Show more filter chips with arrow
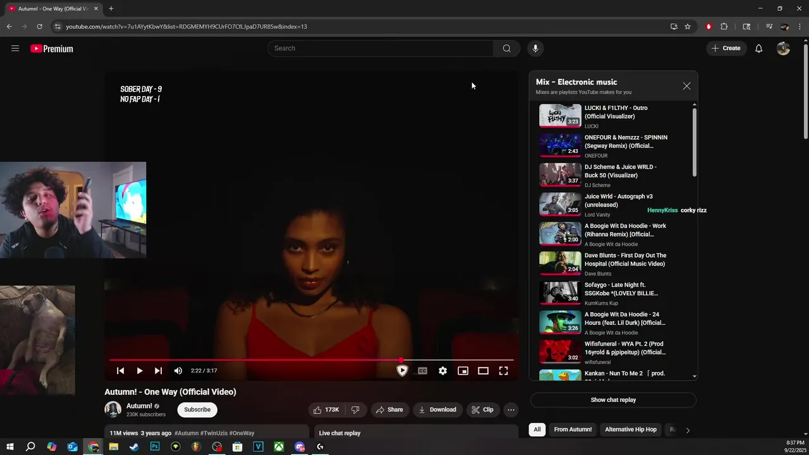This screenshot has height=455, width=809. click(x=688, y=430)
